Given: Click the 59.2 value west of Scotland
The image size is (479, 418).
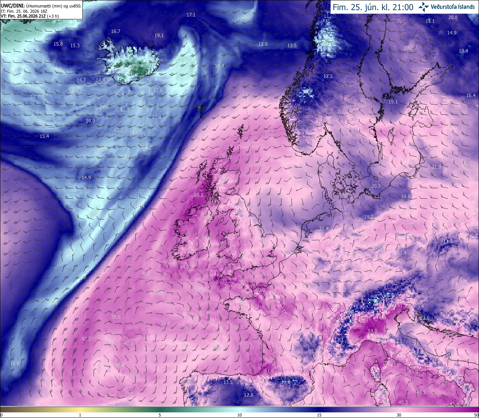Looking at the screenshot, I should click(199, 195).
